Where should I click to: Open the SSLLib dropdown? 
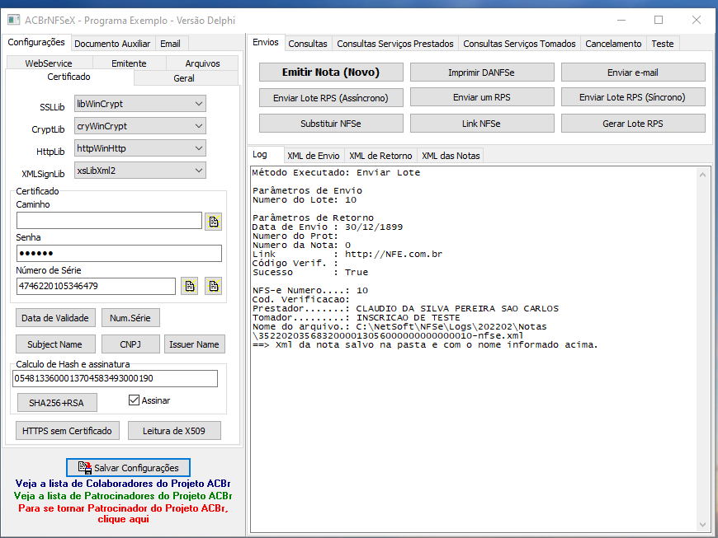(140, 104)
